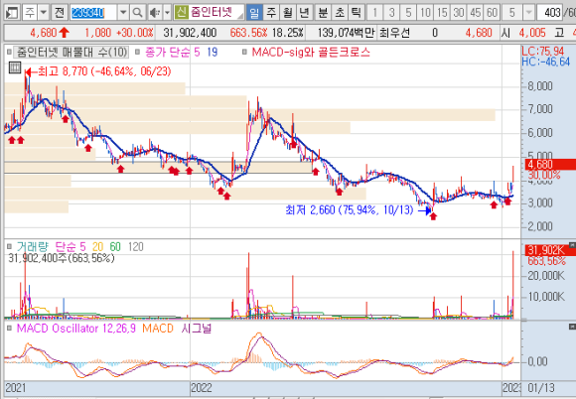The height and width of the screenshot is (399, 576).
Task: Click the small corner icon of MACD panel
Action: 572,327
